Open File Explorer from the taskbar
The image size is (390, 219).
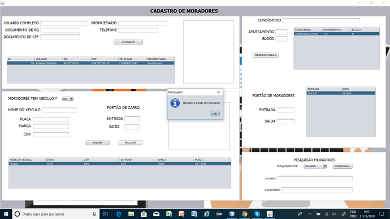(131, 214)
